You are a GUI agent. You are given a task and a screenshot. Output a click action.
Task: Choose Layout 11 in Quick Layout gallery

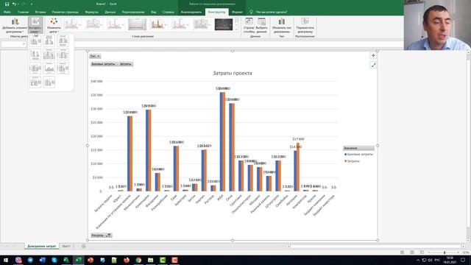pos(49,82)
